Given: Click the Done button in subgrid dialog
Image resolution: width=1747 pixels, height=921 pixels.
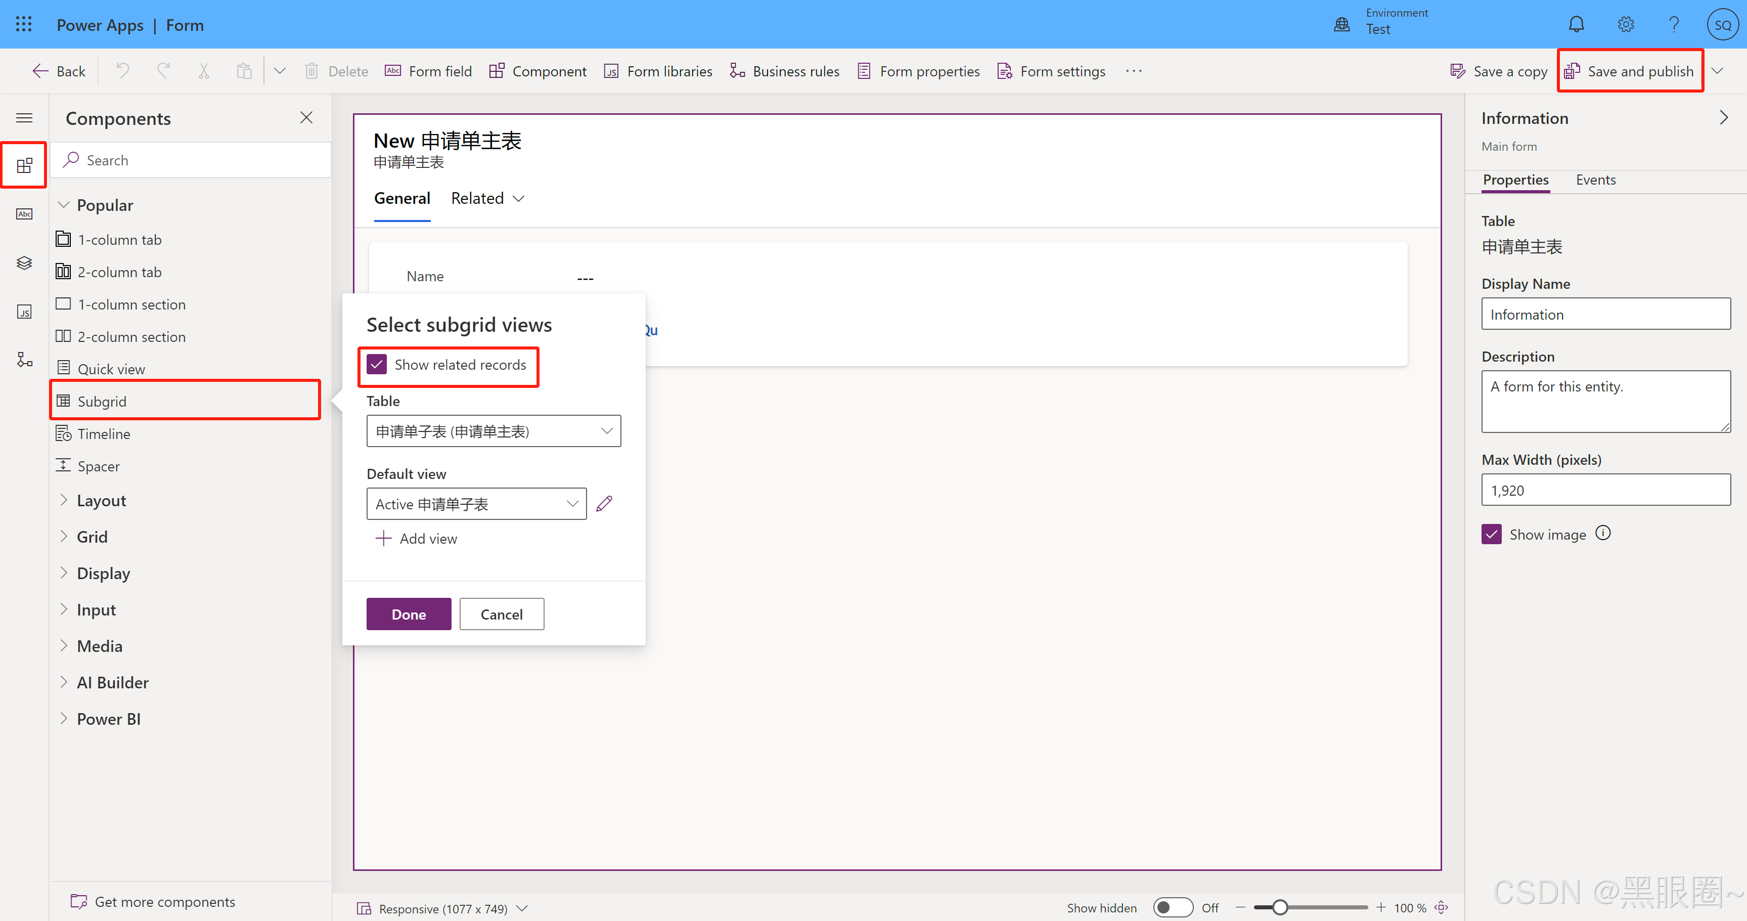Looking at the screenshot, I should [408, 614].
